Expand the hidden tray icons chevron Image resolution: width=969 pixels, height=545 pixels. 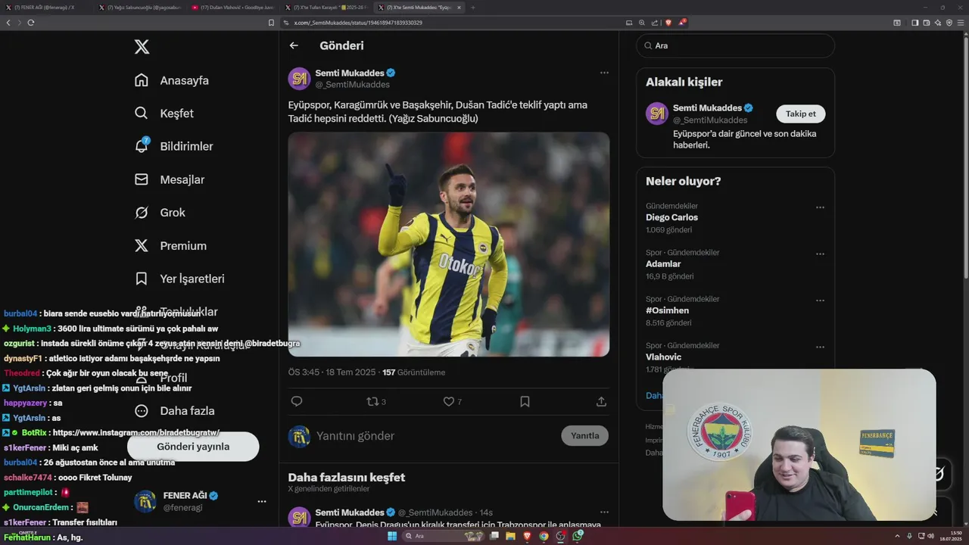[x=898, y=536]
